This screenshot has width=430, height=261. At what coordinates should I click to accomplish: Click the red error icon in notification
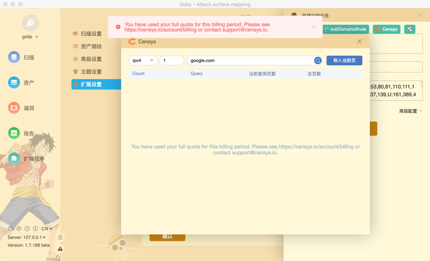118,27
